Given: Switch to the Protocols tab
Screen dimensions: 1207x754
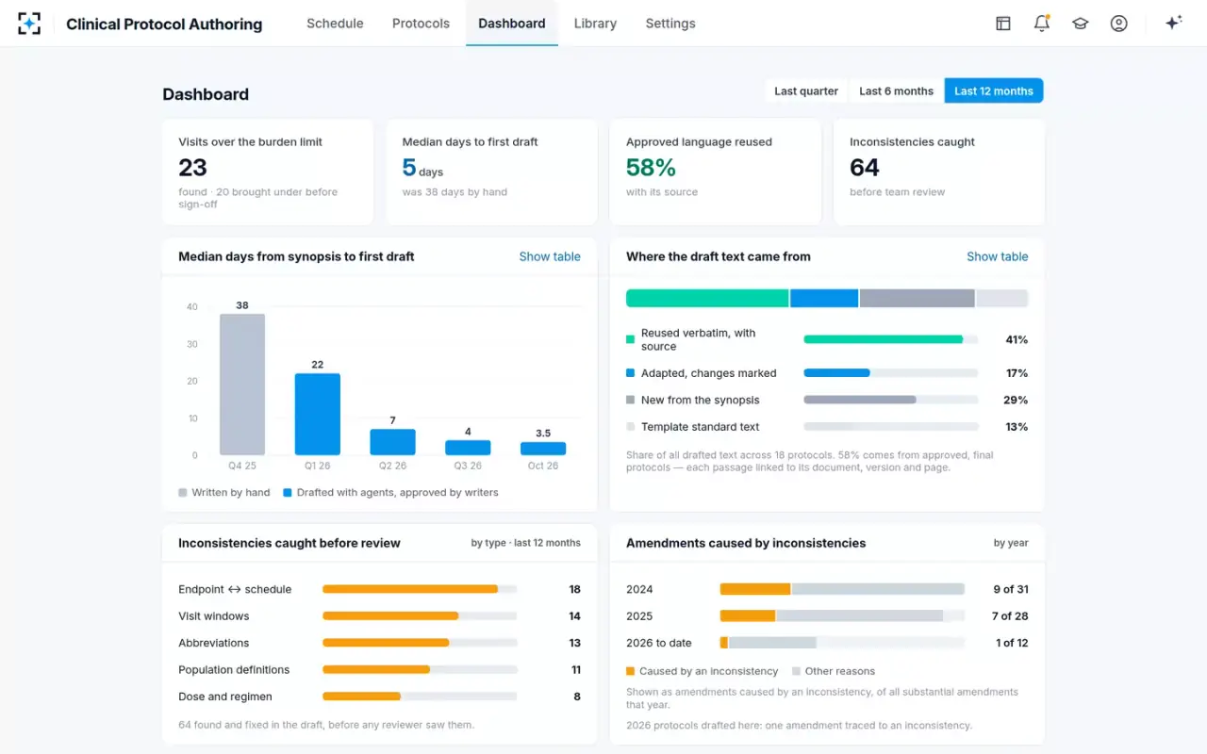Looking at the screenshot, I should click(x=421, y=24).
